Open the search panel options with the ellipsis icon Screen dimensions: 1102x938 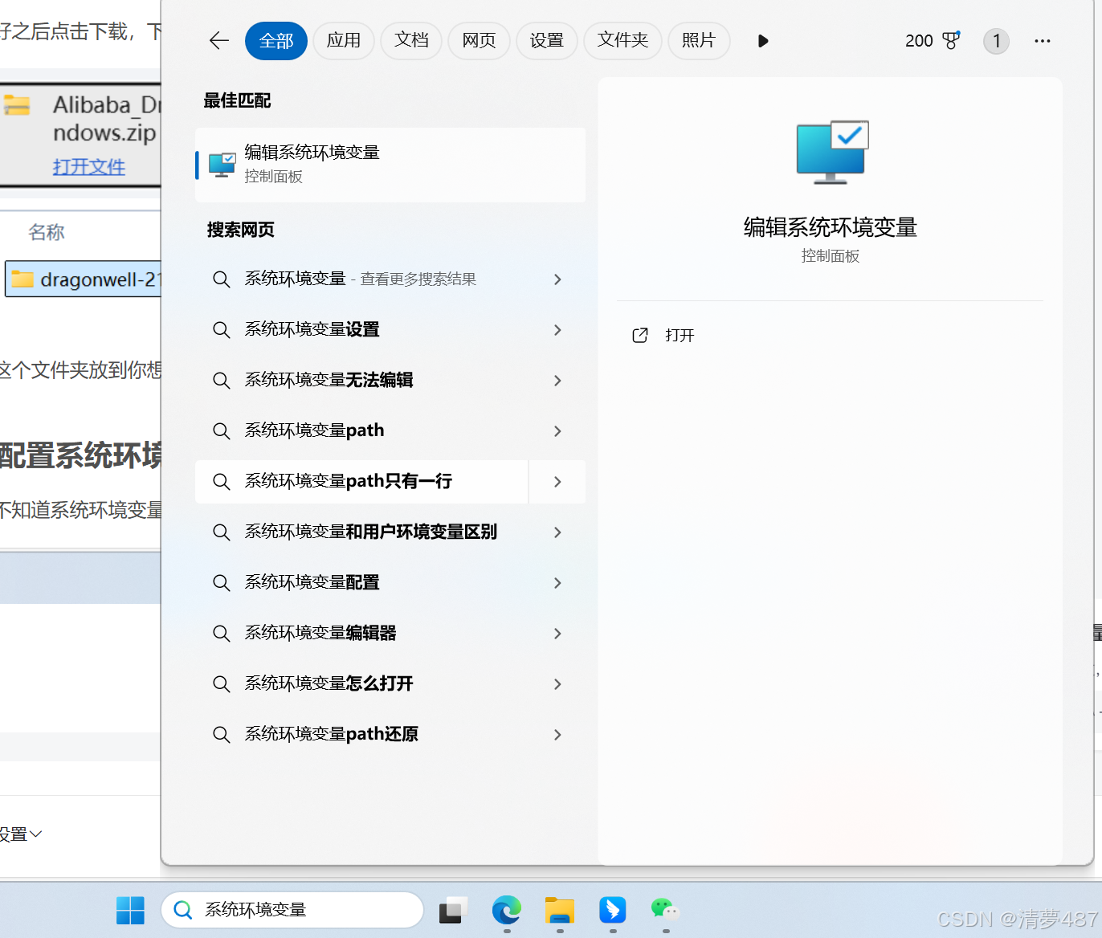pos(1042,41)
